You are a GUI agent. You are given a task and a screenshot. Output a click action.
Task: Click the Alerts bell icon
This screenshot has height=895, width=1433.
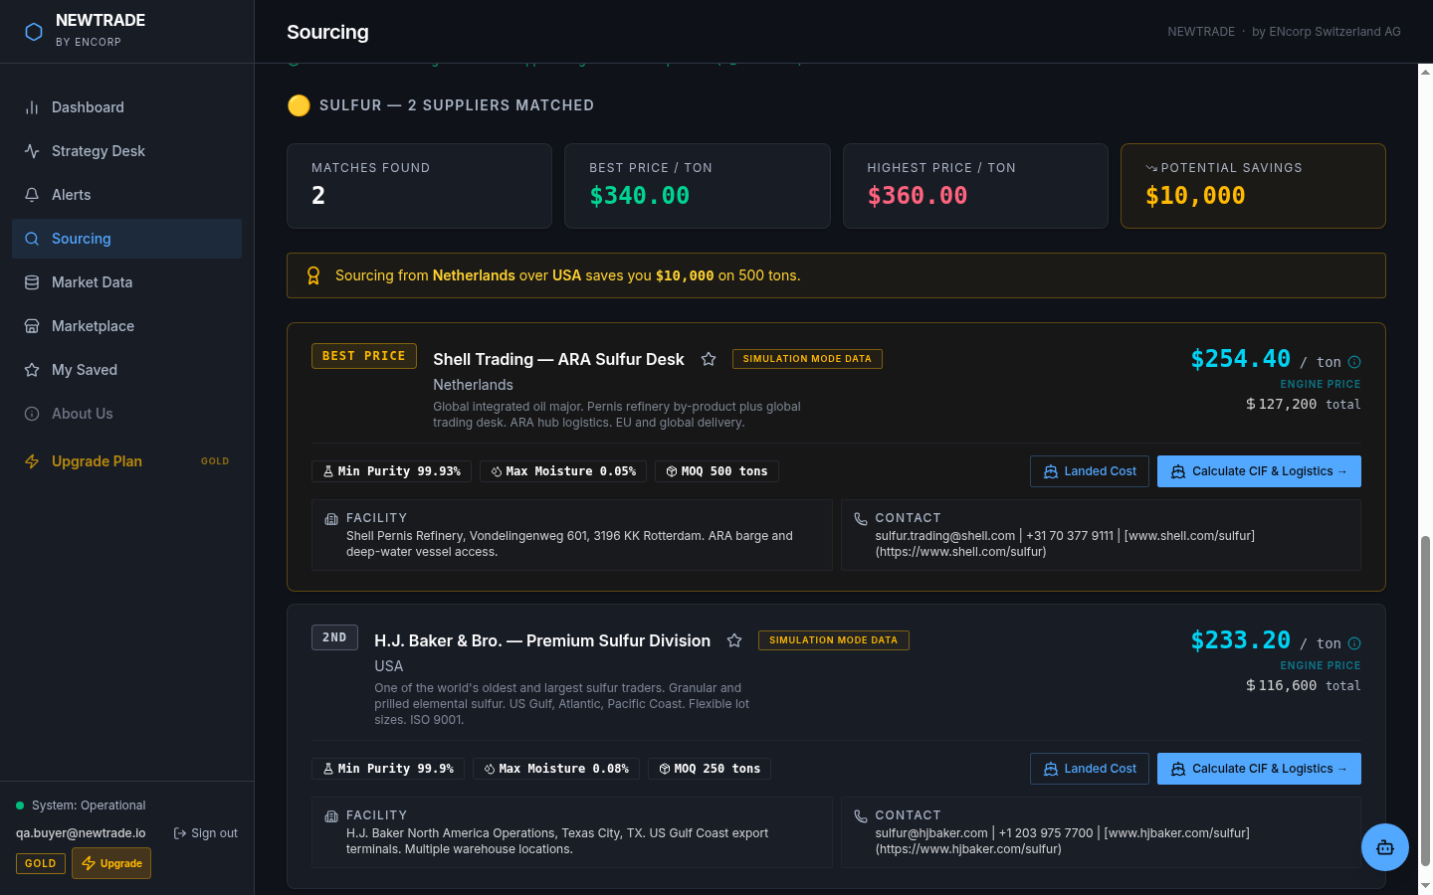(32, 195)
